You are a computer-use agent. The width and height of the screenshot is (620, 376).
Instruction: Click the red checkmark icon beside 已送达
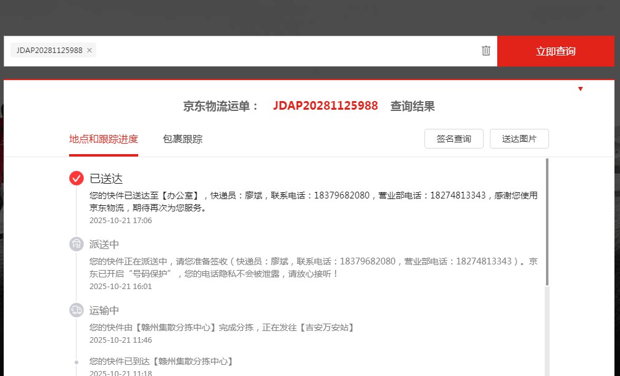pos(76,178)
